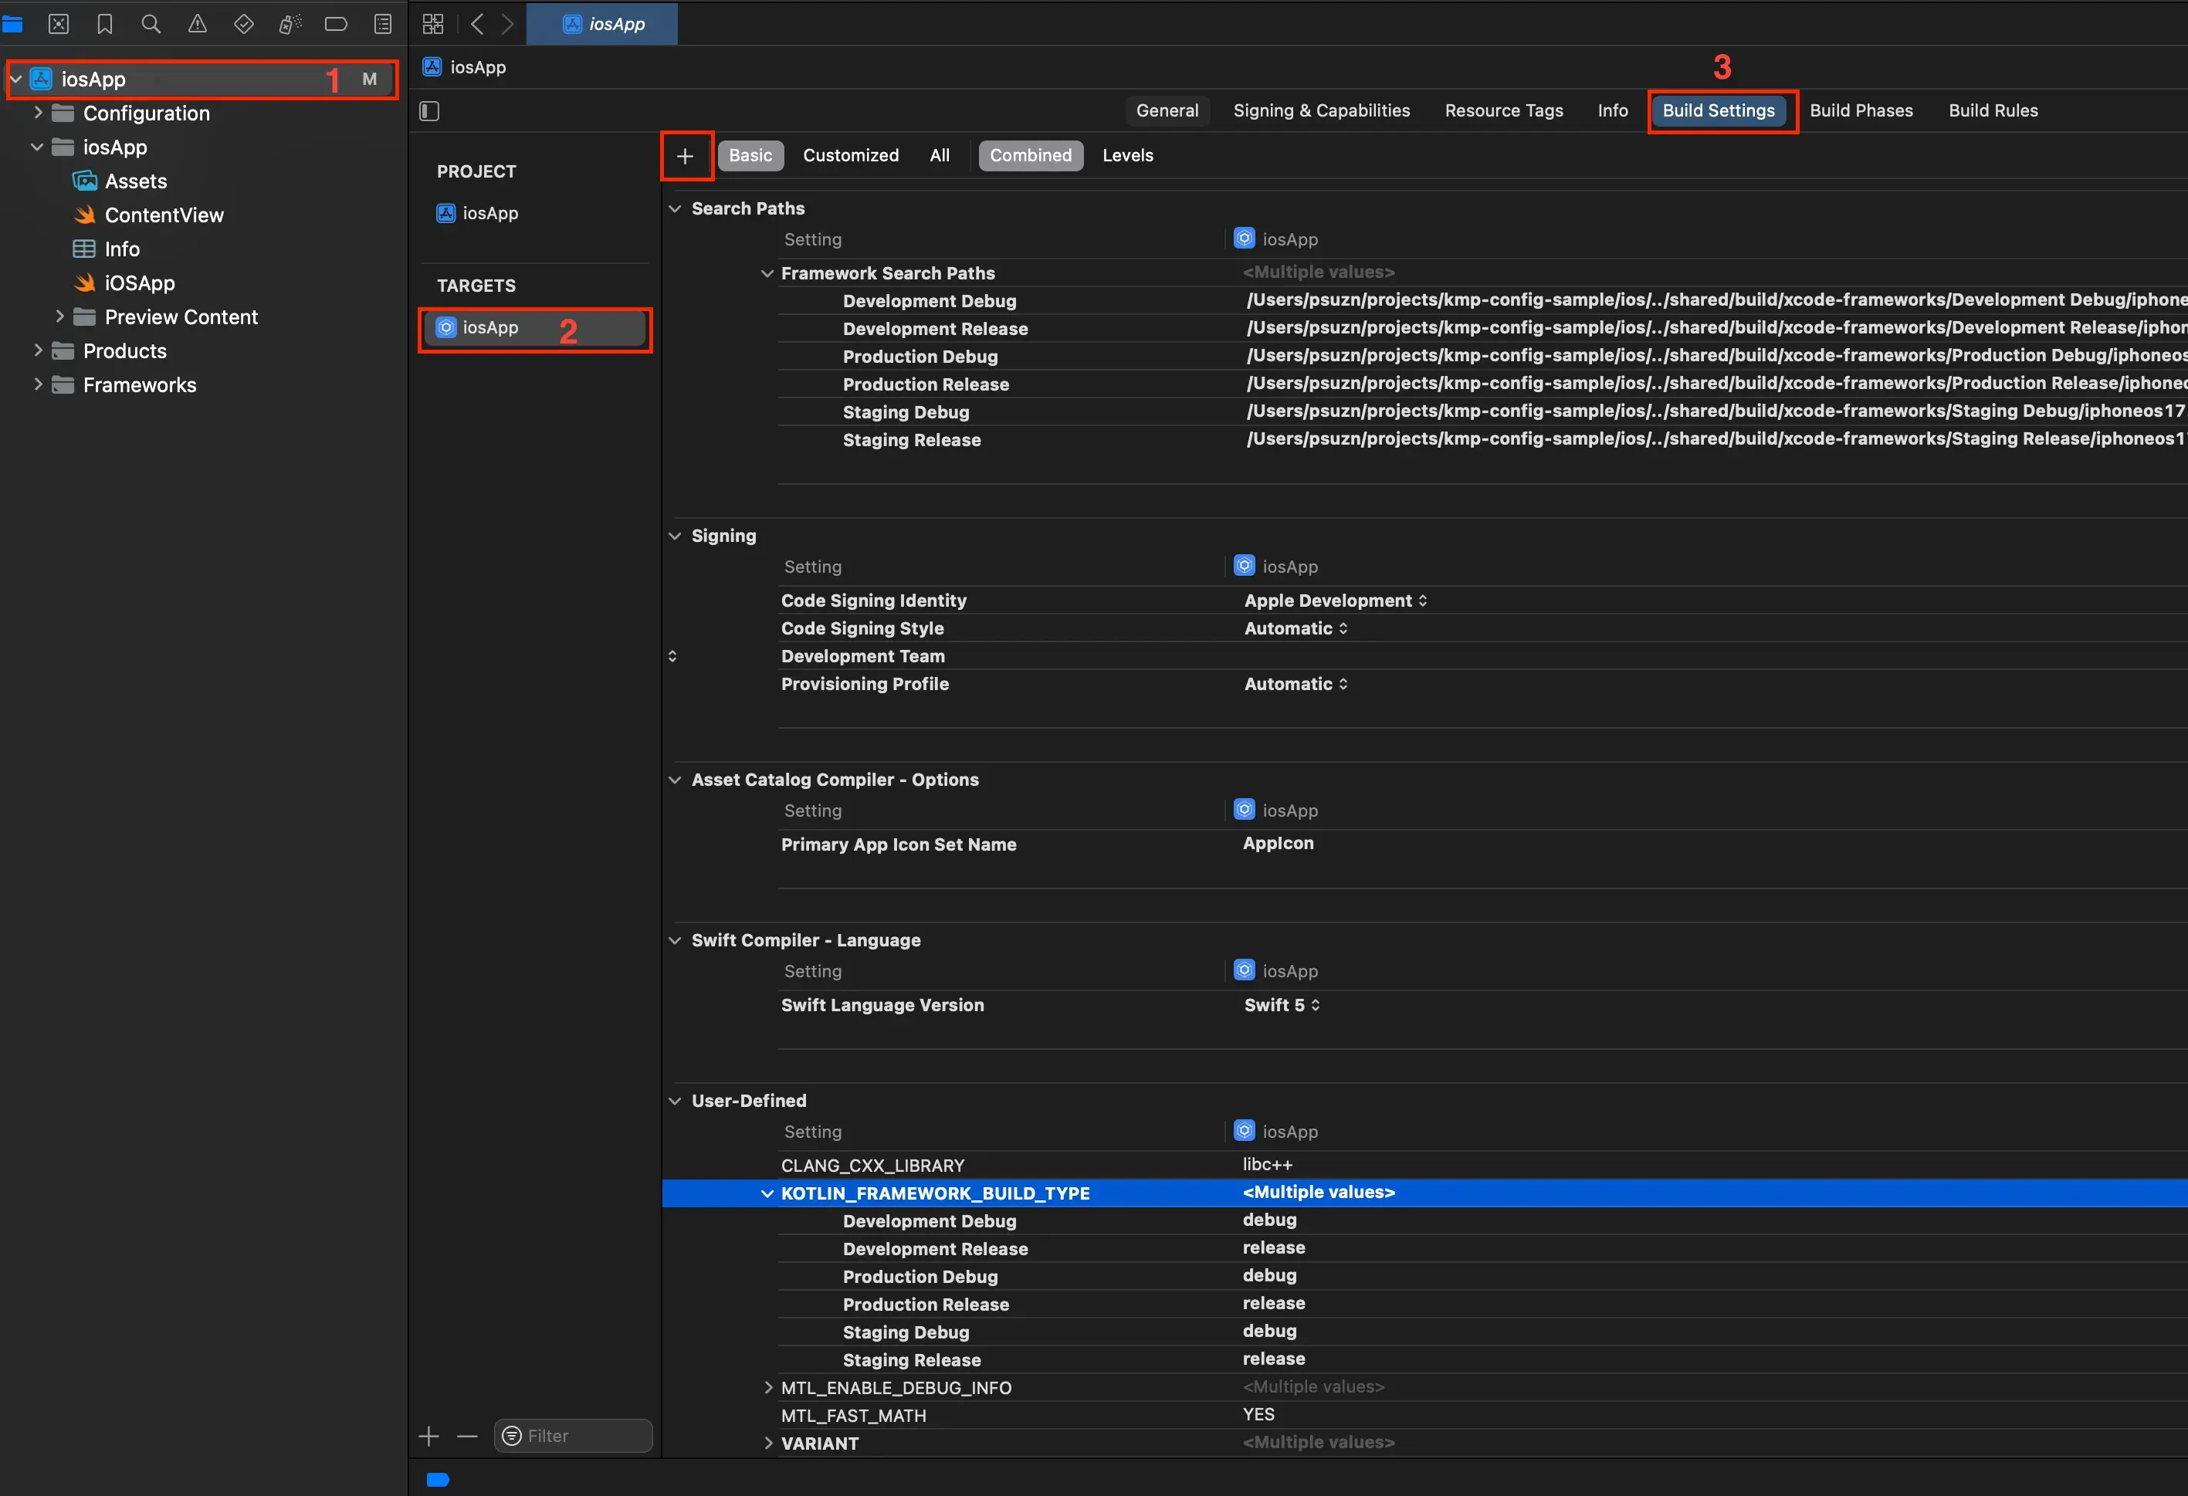Image resolution: width=2188 pixels, height=1496 pixels.
Task: Collapse Framework Search Paths setting
Action: [x=767, y=273]
